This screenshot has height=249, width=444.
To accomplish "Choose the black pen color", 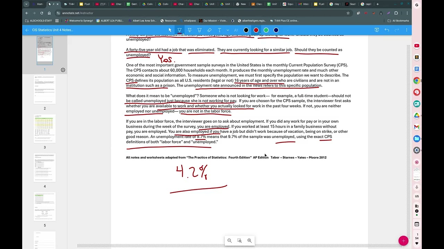I will click(x=246, y=30).
